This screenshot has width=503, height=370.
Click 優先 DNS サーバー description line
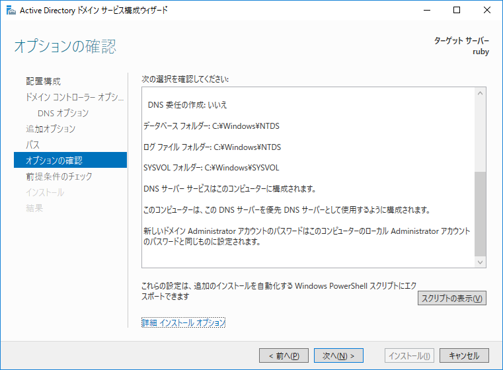coord(287,210)
